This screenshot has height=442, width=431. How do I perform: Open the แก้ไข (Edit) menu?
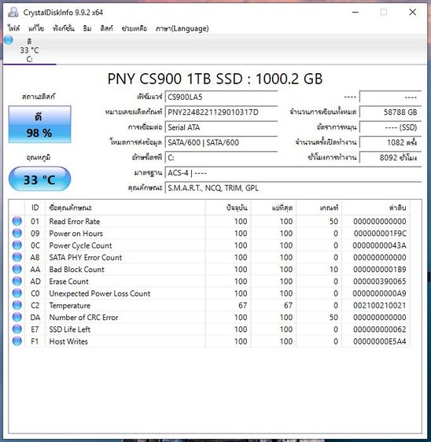pyautogui.click(x=36, y=28)
